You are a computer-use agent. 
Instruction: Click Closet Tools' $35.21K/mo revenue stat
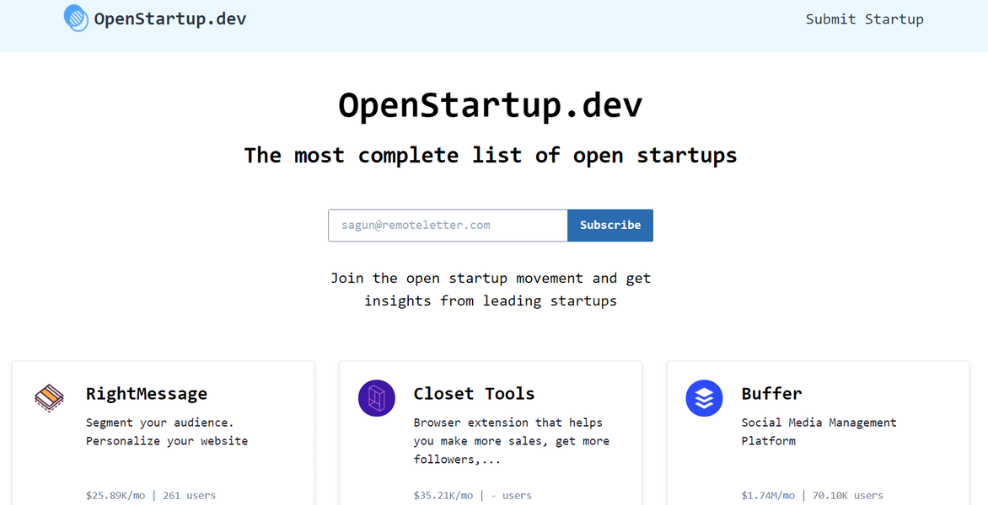(x=443, y=495)
